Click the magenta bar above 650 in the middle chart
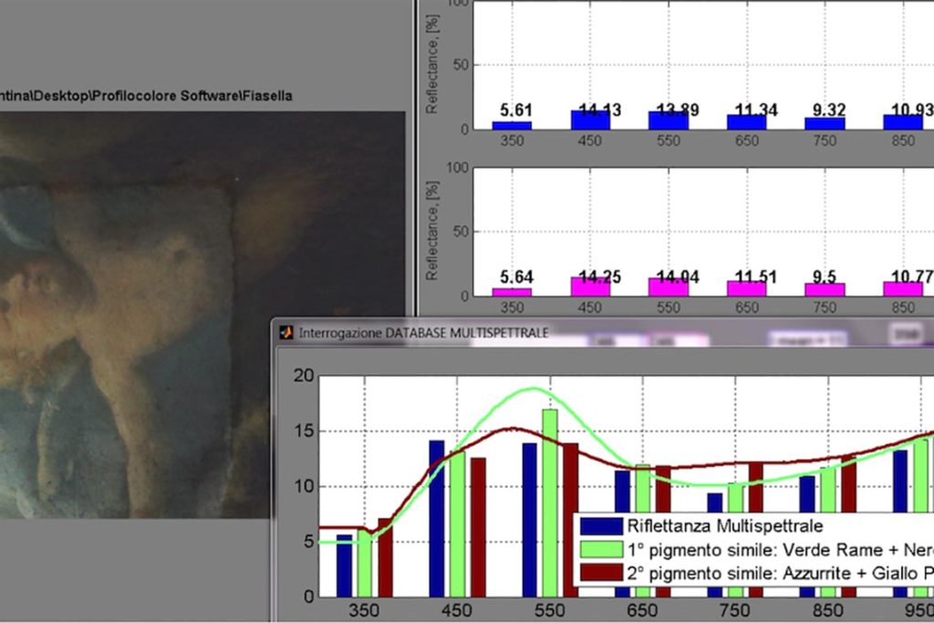 click(x=746, y=288)
